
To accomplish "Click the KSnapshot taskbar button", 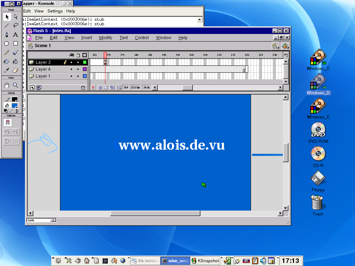I will (206, 261).
